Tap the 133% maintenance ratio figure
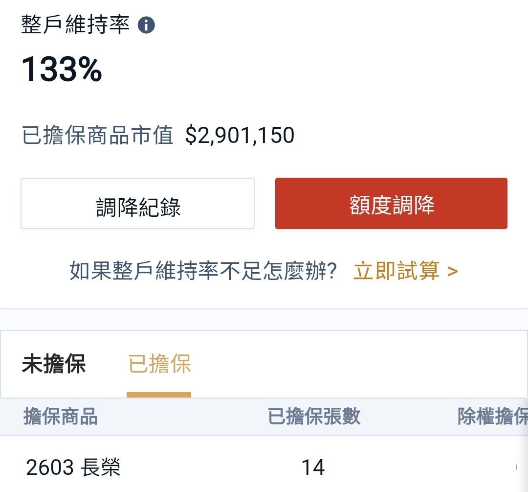Viewport: 528px width, 492px height. click(62, 70)
